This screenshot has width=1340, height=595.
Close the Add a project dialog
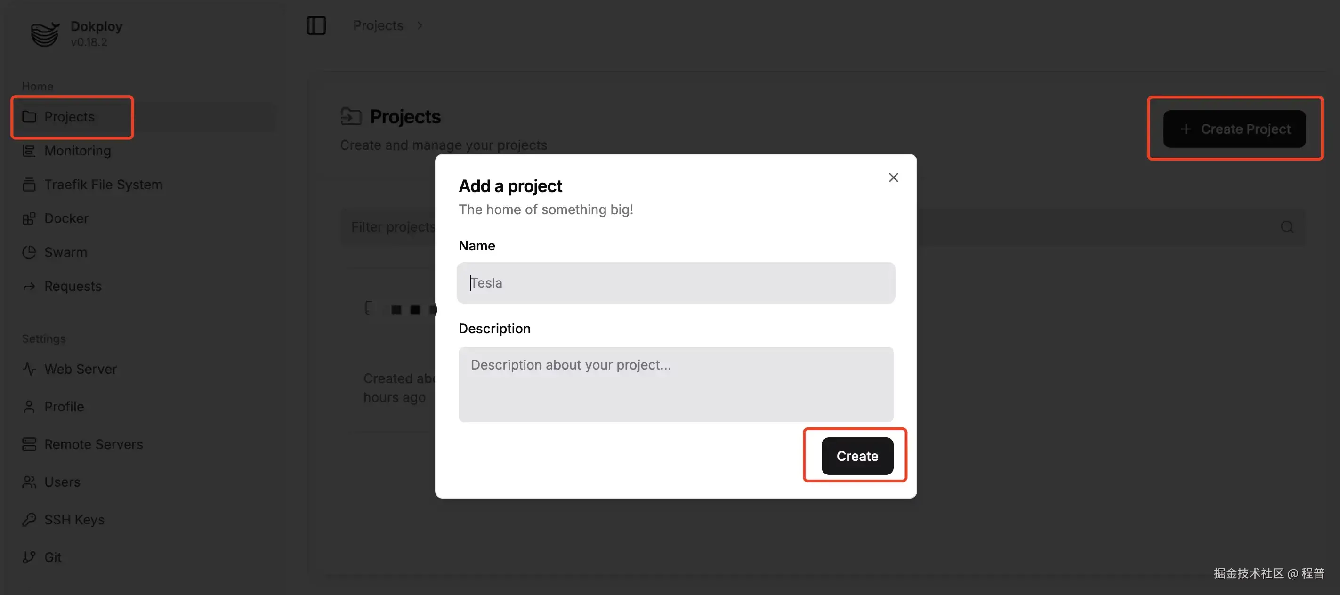[893, 178]
